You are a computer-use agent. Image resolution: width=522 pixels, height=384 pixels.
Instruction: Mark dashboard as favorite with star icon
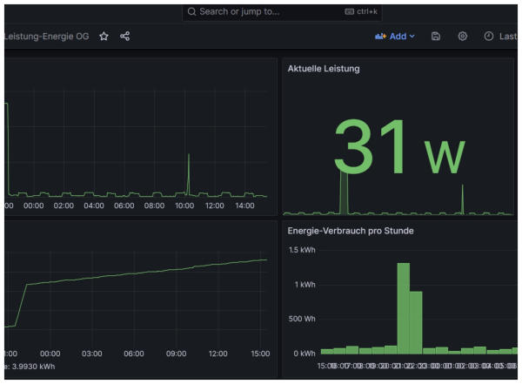tap(104, 37)
